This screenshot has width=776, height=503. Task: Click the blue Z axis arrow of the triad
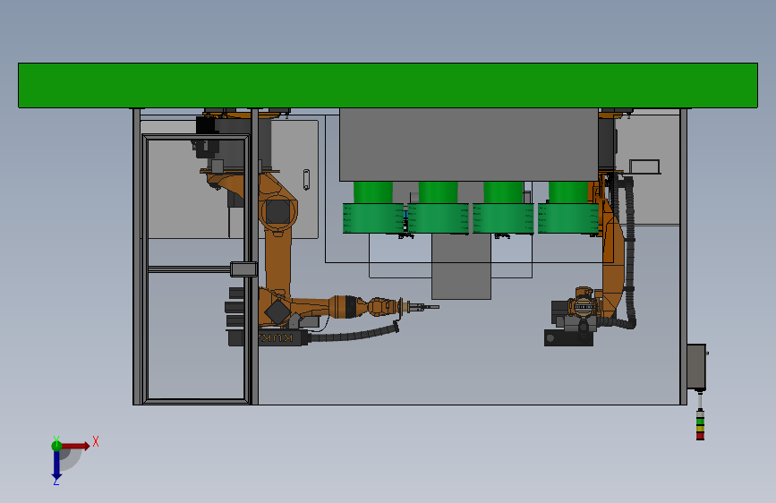click(56, 465)
